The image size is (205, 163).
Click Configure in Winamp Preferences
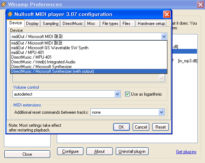[x=71, y=151]
